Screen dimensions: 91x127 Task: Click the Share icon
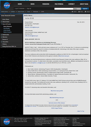pyautogui.click(x=85, y=12)
